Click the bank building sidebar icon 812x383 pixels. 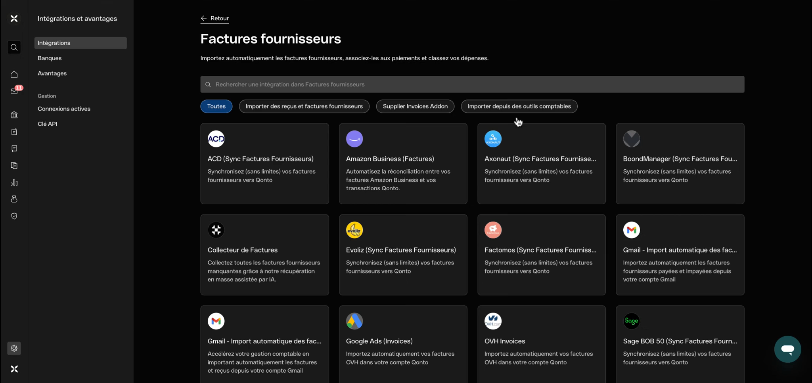[x=14, y=115]
